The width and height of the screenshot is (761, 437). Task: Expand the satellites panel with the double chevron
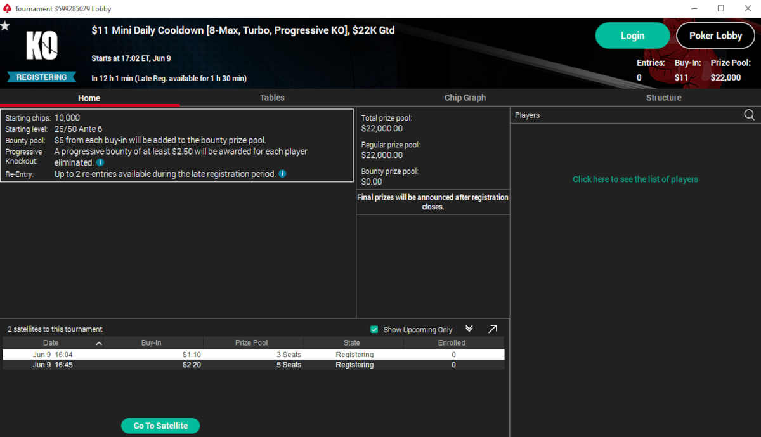coord(469,329)
